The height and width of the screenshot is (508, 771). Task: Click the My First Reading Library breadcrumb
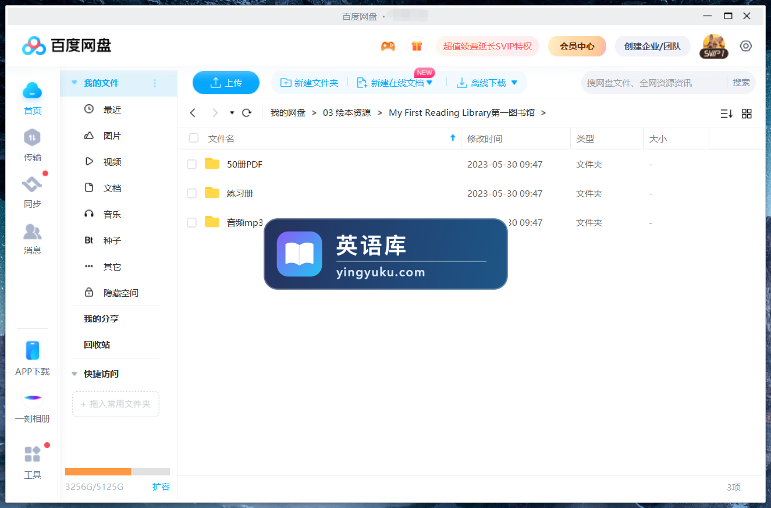coord(461,113)
